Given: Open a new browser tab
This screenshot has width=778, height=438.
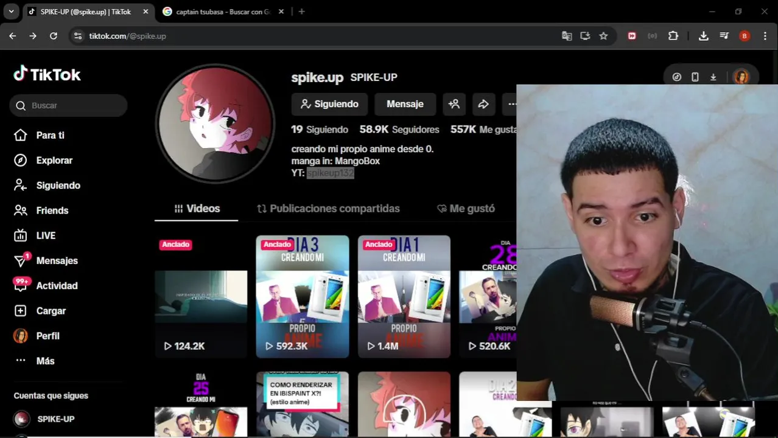Looking at the screenshot, I should pyautogui.click(x=301, y=12).
